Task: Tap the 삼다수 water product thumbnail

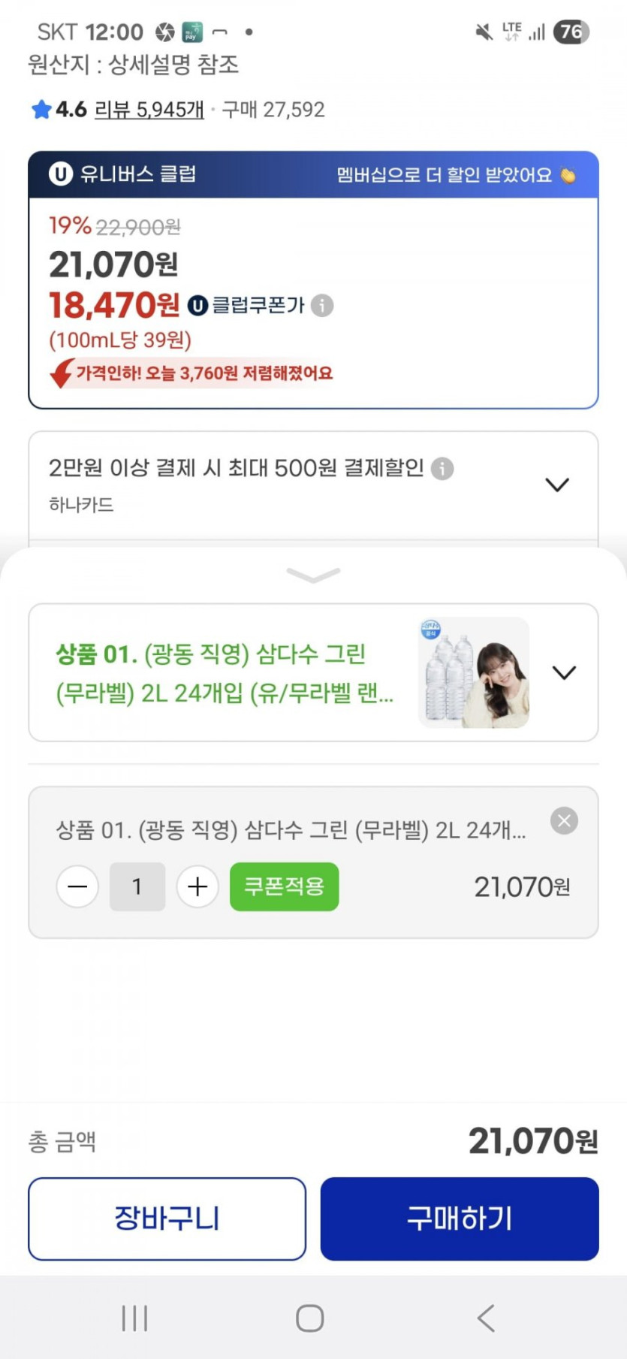Action: point(473,672)
